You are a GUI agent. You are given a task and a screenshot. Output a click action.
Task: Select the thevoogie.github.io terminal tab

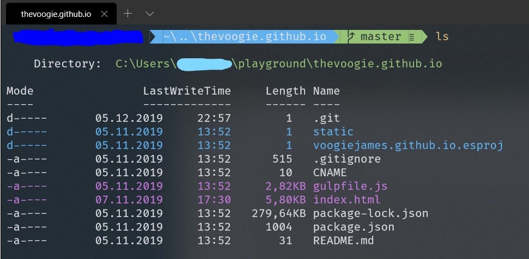[61, 14]
